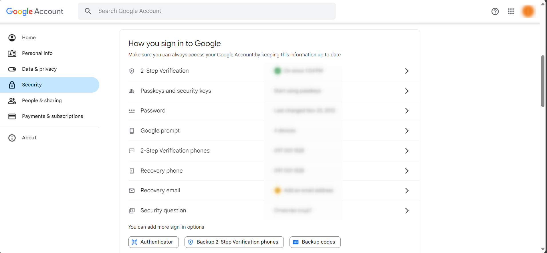Open the Google apps grid icon

pos(511,11)
